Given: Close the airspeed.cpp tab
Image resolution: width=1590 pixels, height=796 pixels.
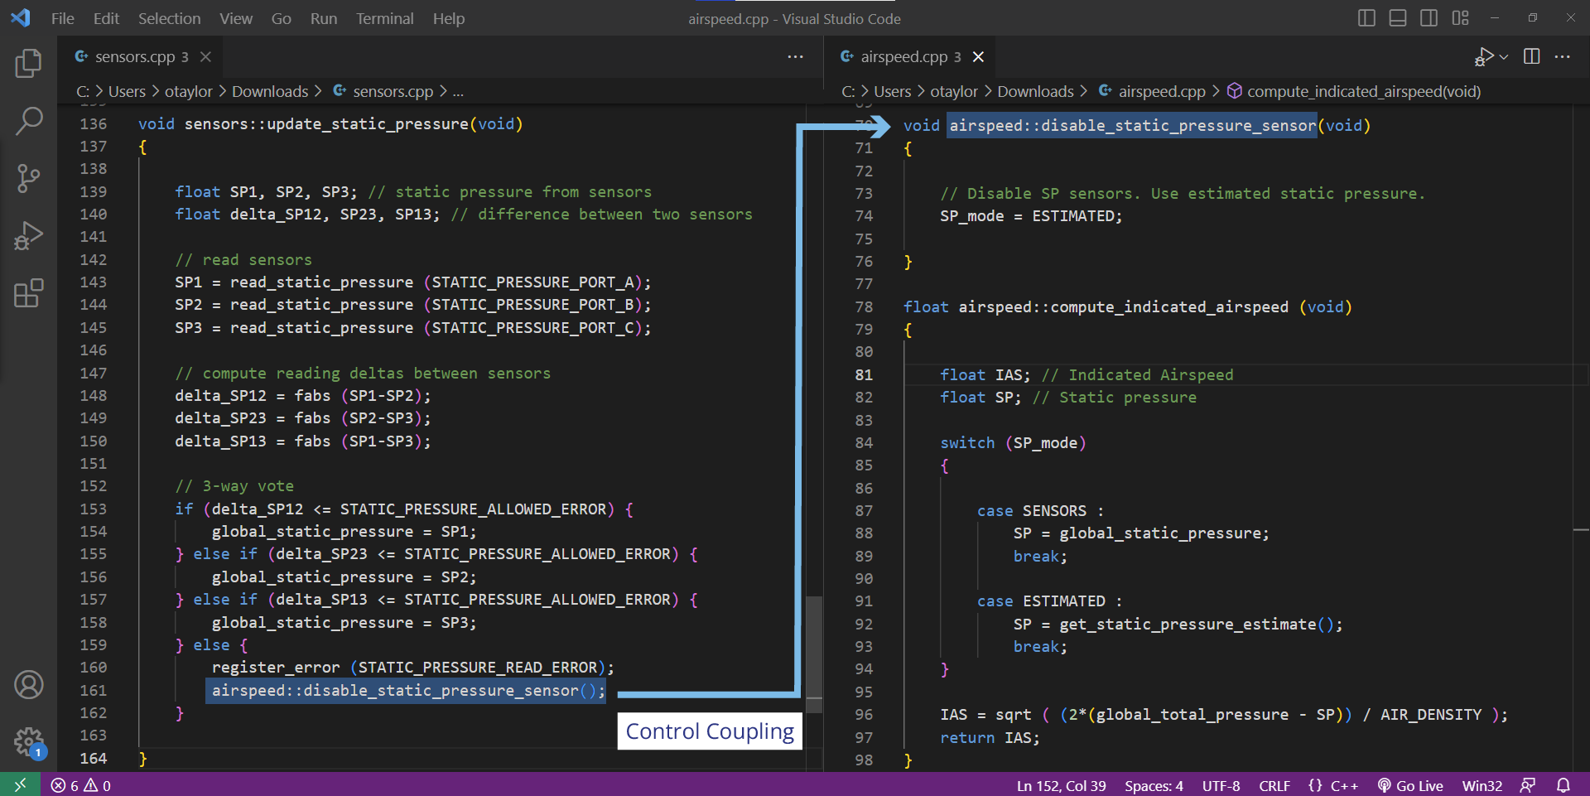Looking at the screenshot, I should pos(978,56).
